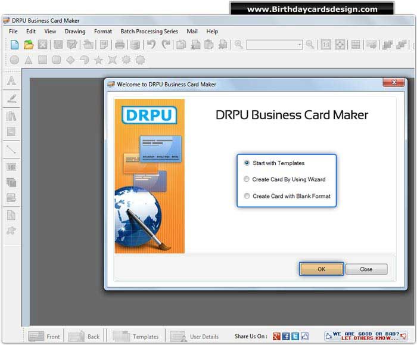Select the Triangle shape tool

coord(29,60)
